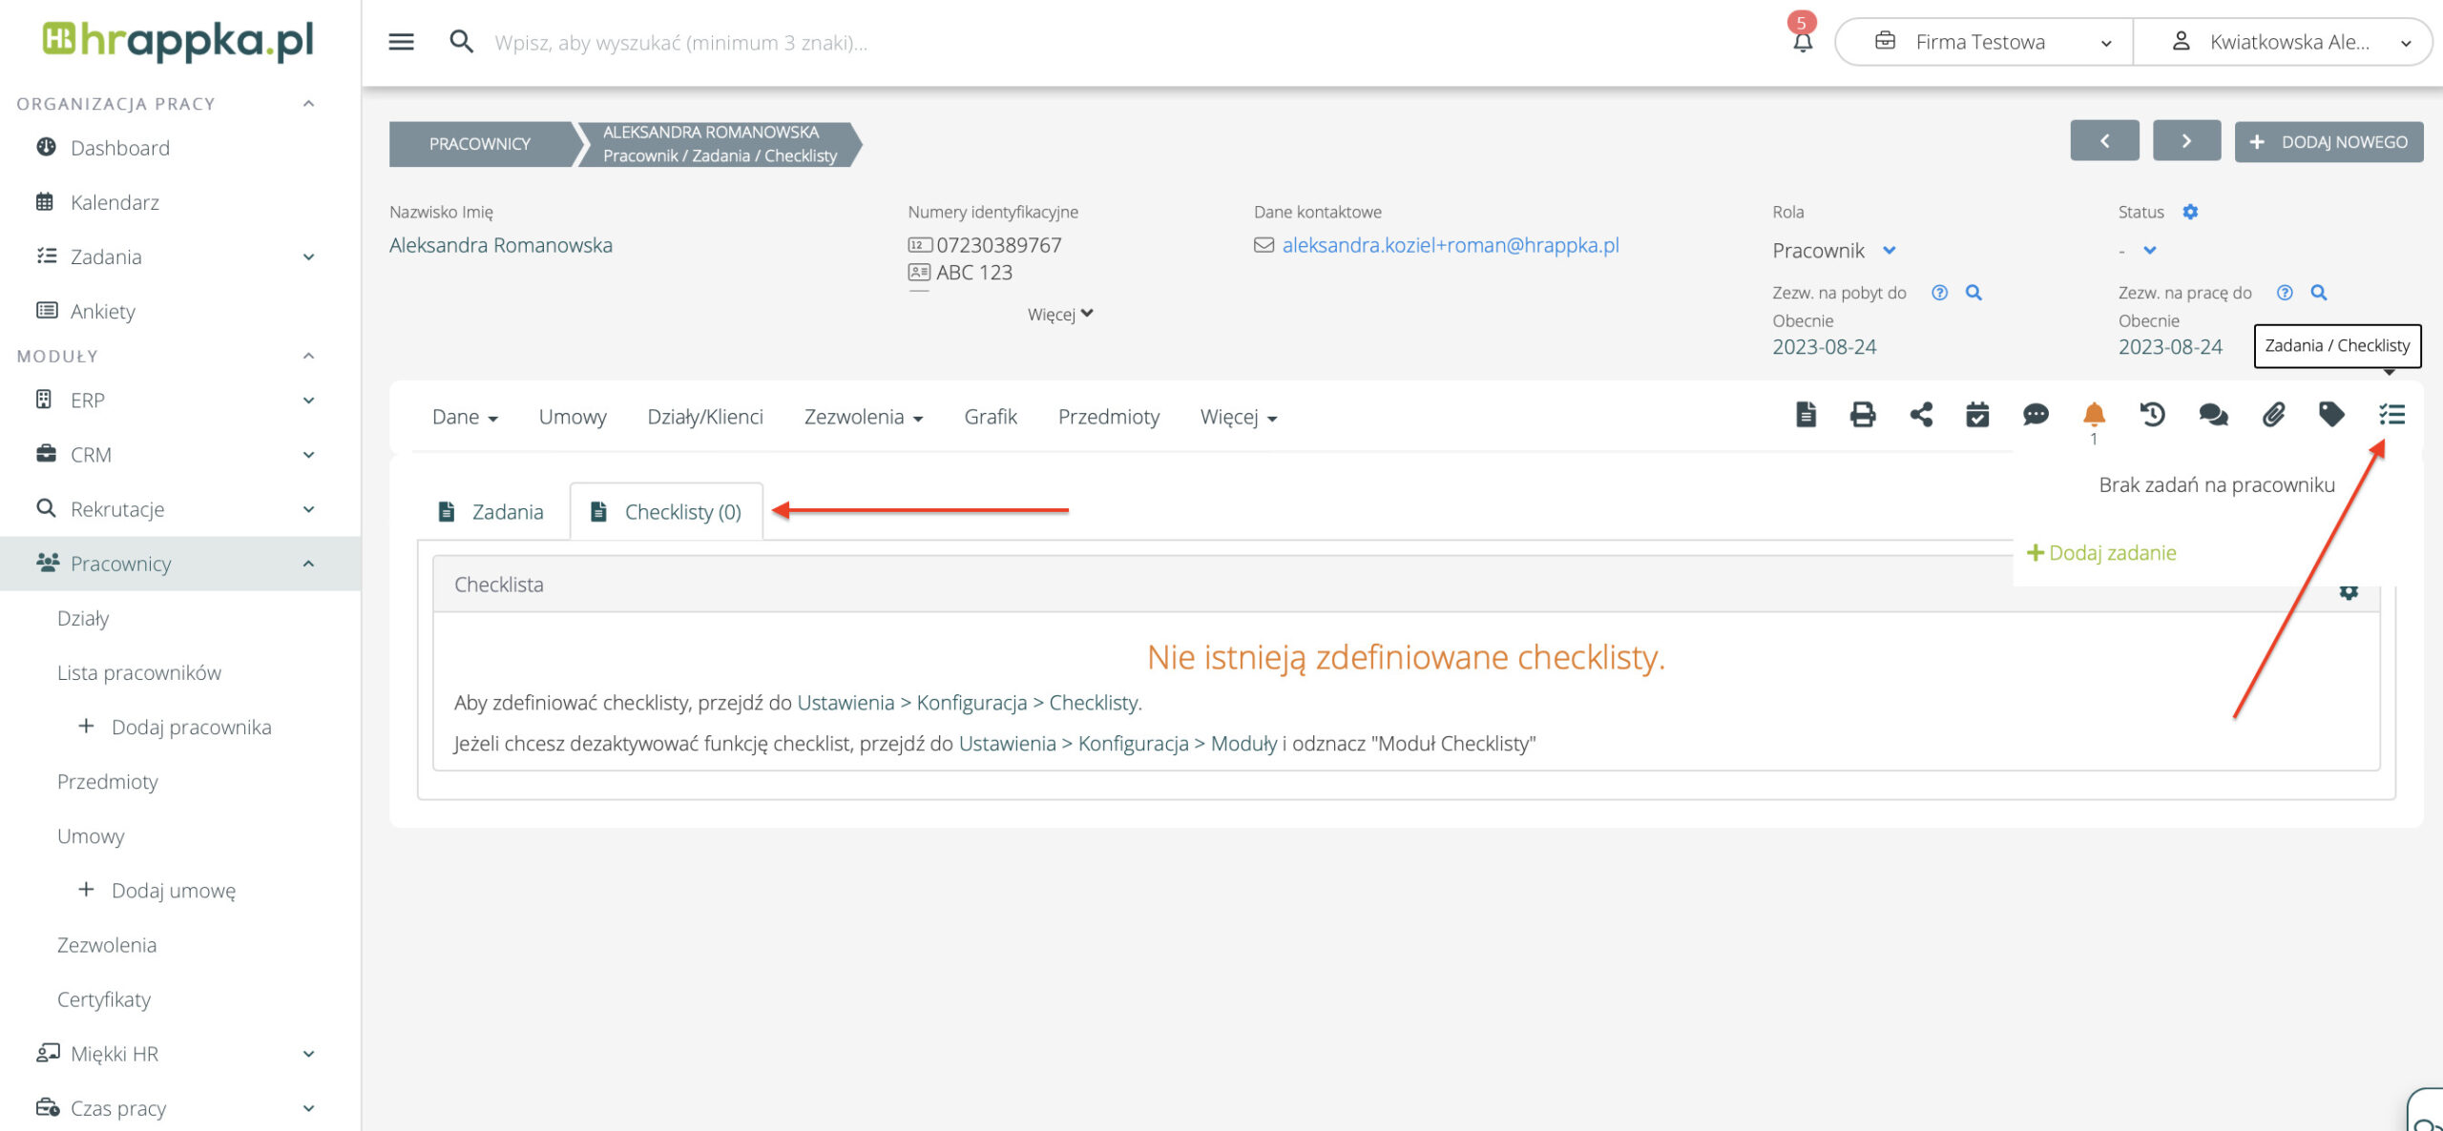Toggle the hamburger sidebar menu

click(x=401, y=42)
